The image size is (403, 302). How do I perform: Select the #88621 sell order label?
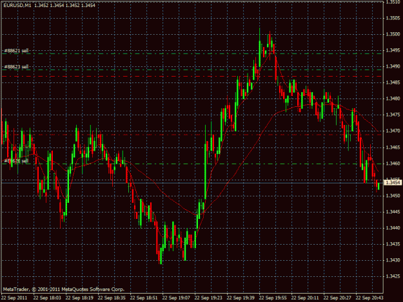[16, 51]
